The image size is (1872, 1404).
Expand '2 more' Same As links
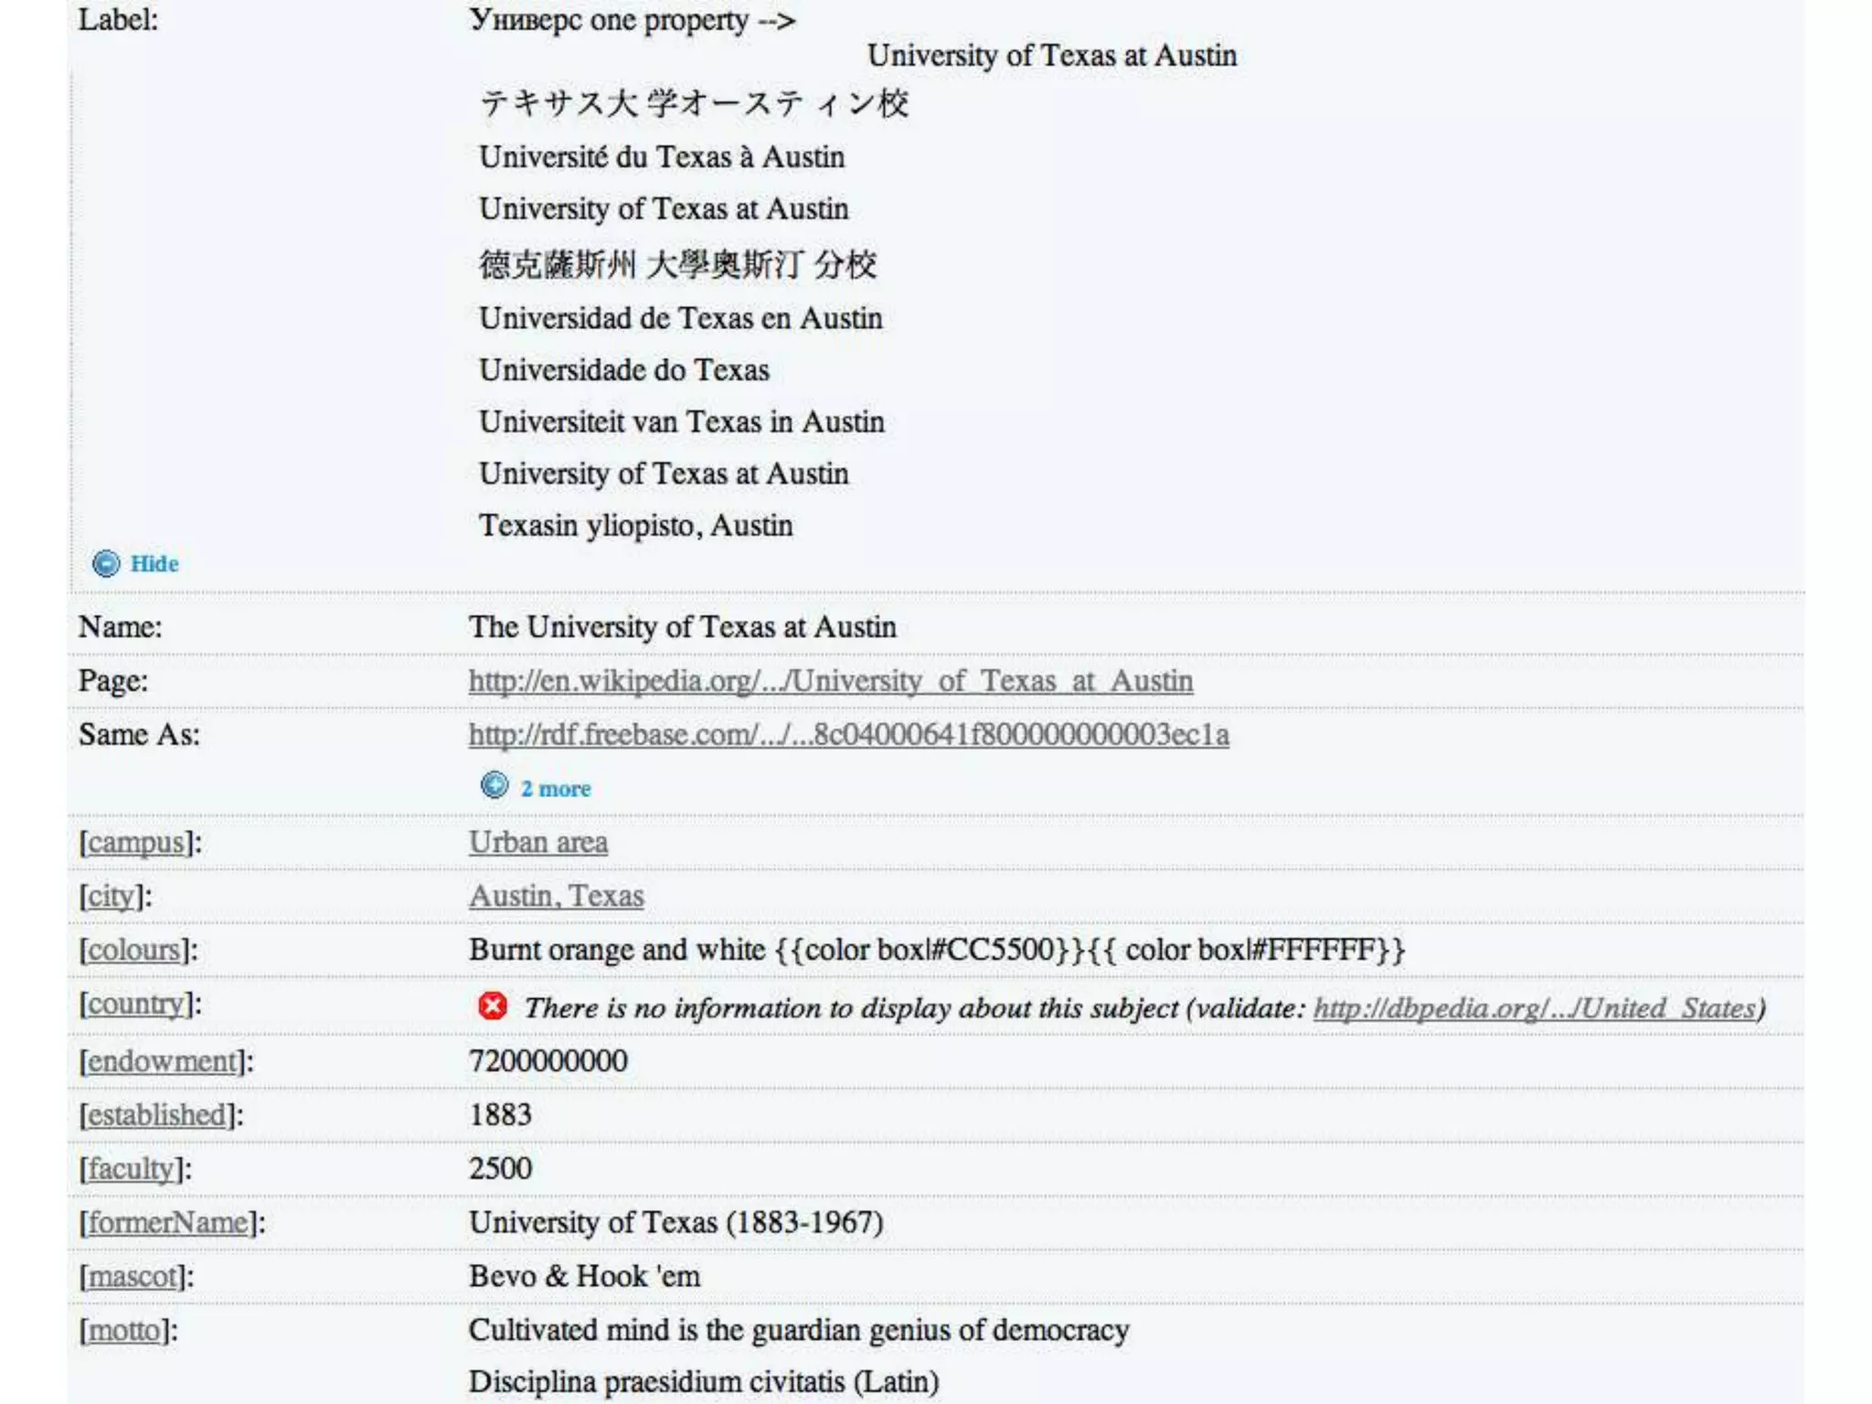(556, 788)
